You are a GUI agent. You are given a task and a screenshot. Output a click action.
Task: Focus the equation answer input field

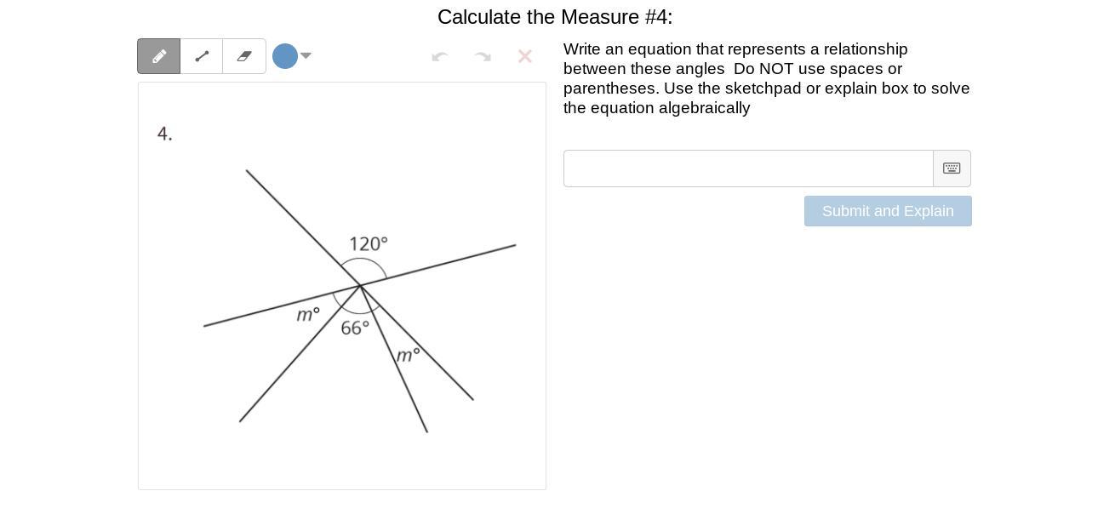click(x=748, y=168)
